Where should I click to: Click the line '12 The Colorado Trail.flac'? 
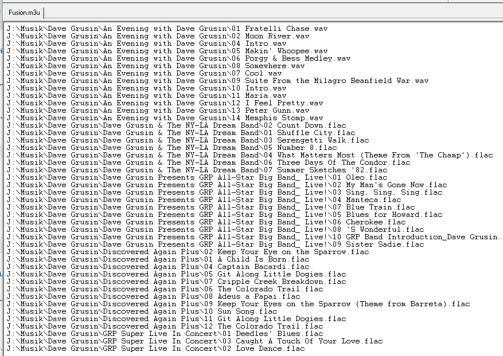165,327
